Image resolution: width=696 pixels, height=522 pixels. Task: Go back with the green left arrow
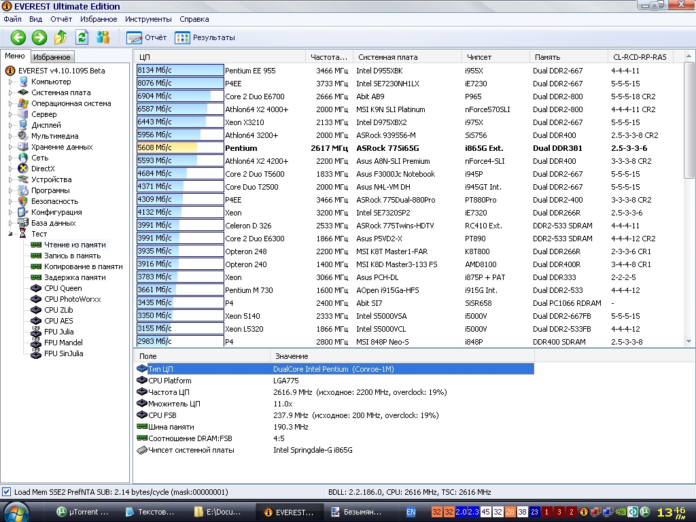coord(18,37)
